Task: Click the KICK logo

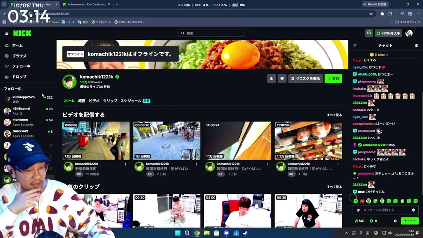Action: [x=22, y=33]
